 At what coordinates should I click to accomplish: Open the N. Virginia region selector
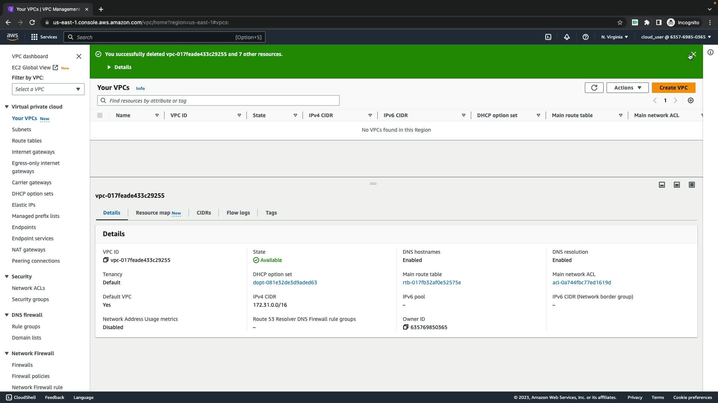(614, 37)
